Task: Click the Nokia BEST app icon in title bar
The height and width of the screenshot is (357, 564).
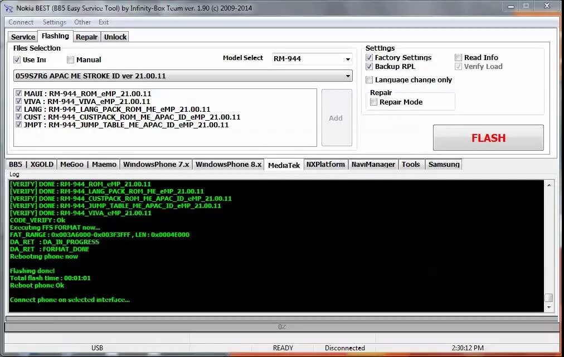Action: pos(8,8)
